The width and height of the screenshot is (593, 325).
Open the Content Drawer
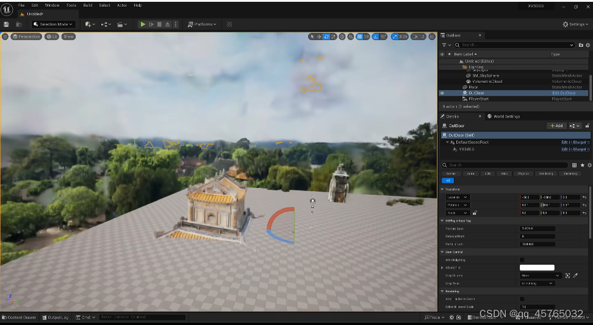click(19, 318)
